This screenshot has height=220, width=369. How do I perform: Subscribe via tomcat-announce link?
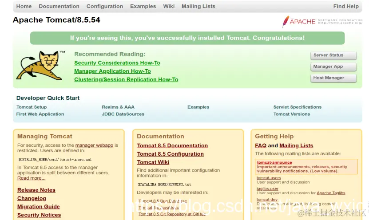[274, 162]
